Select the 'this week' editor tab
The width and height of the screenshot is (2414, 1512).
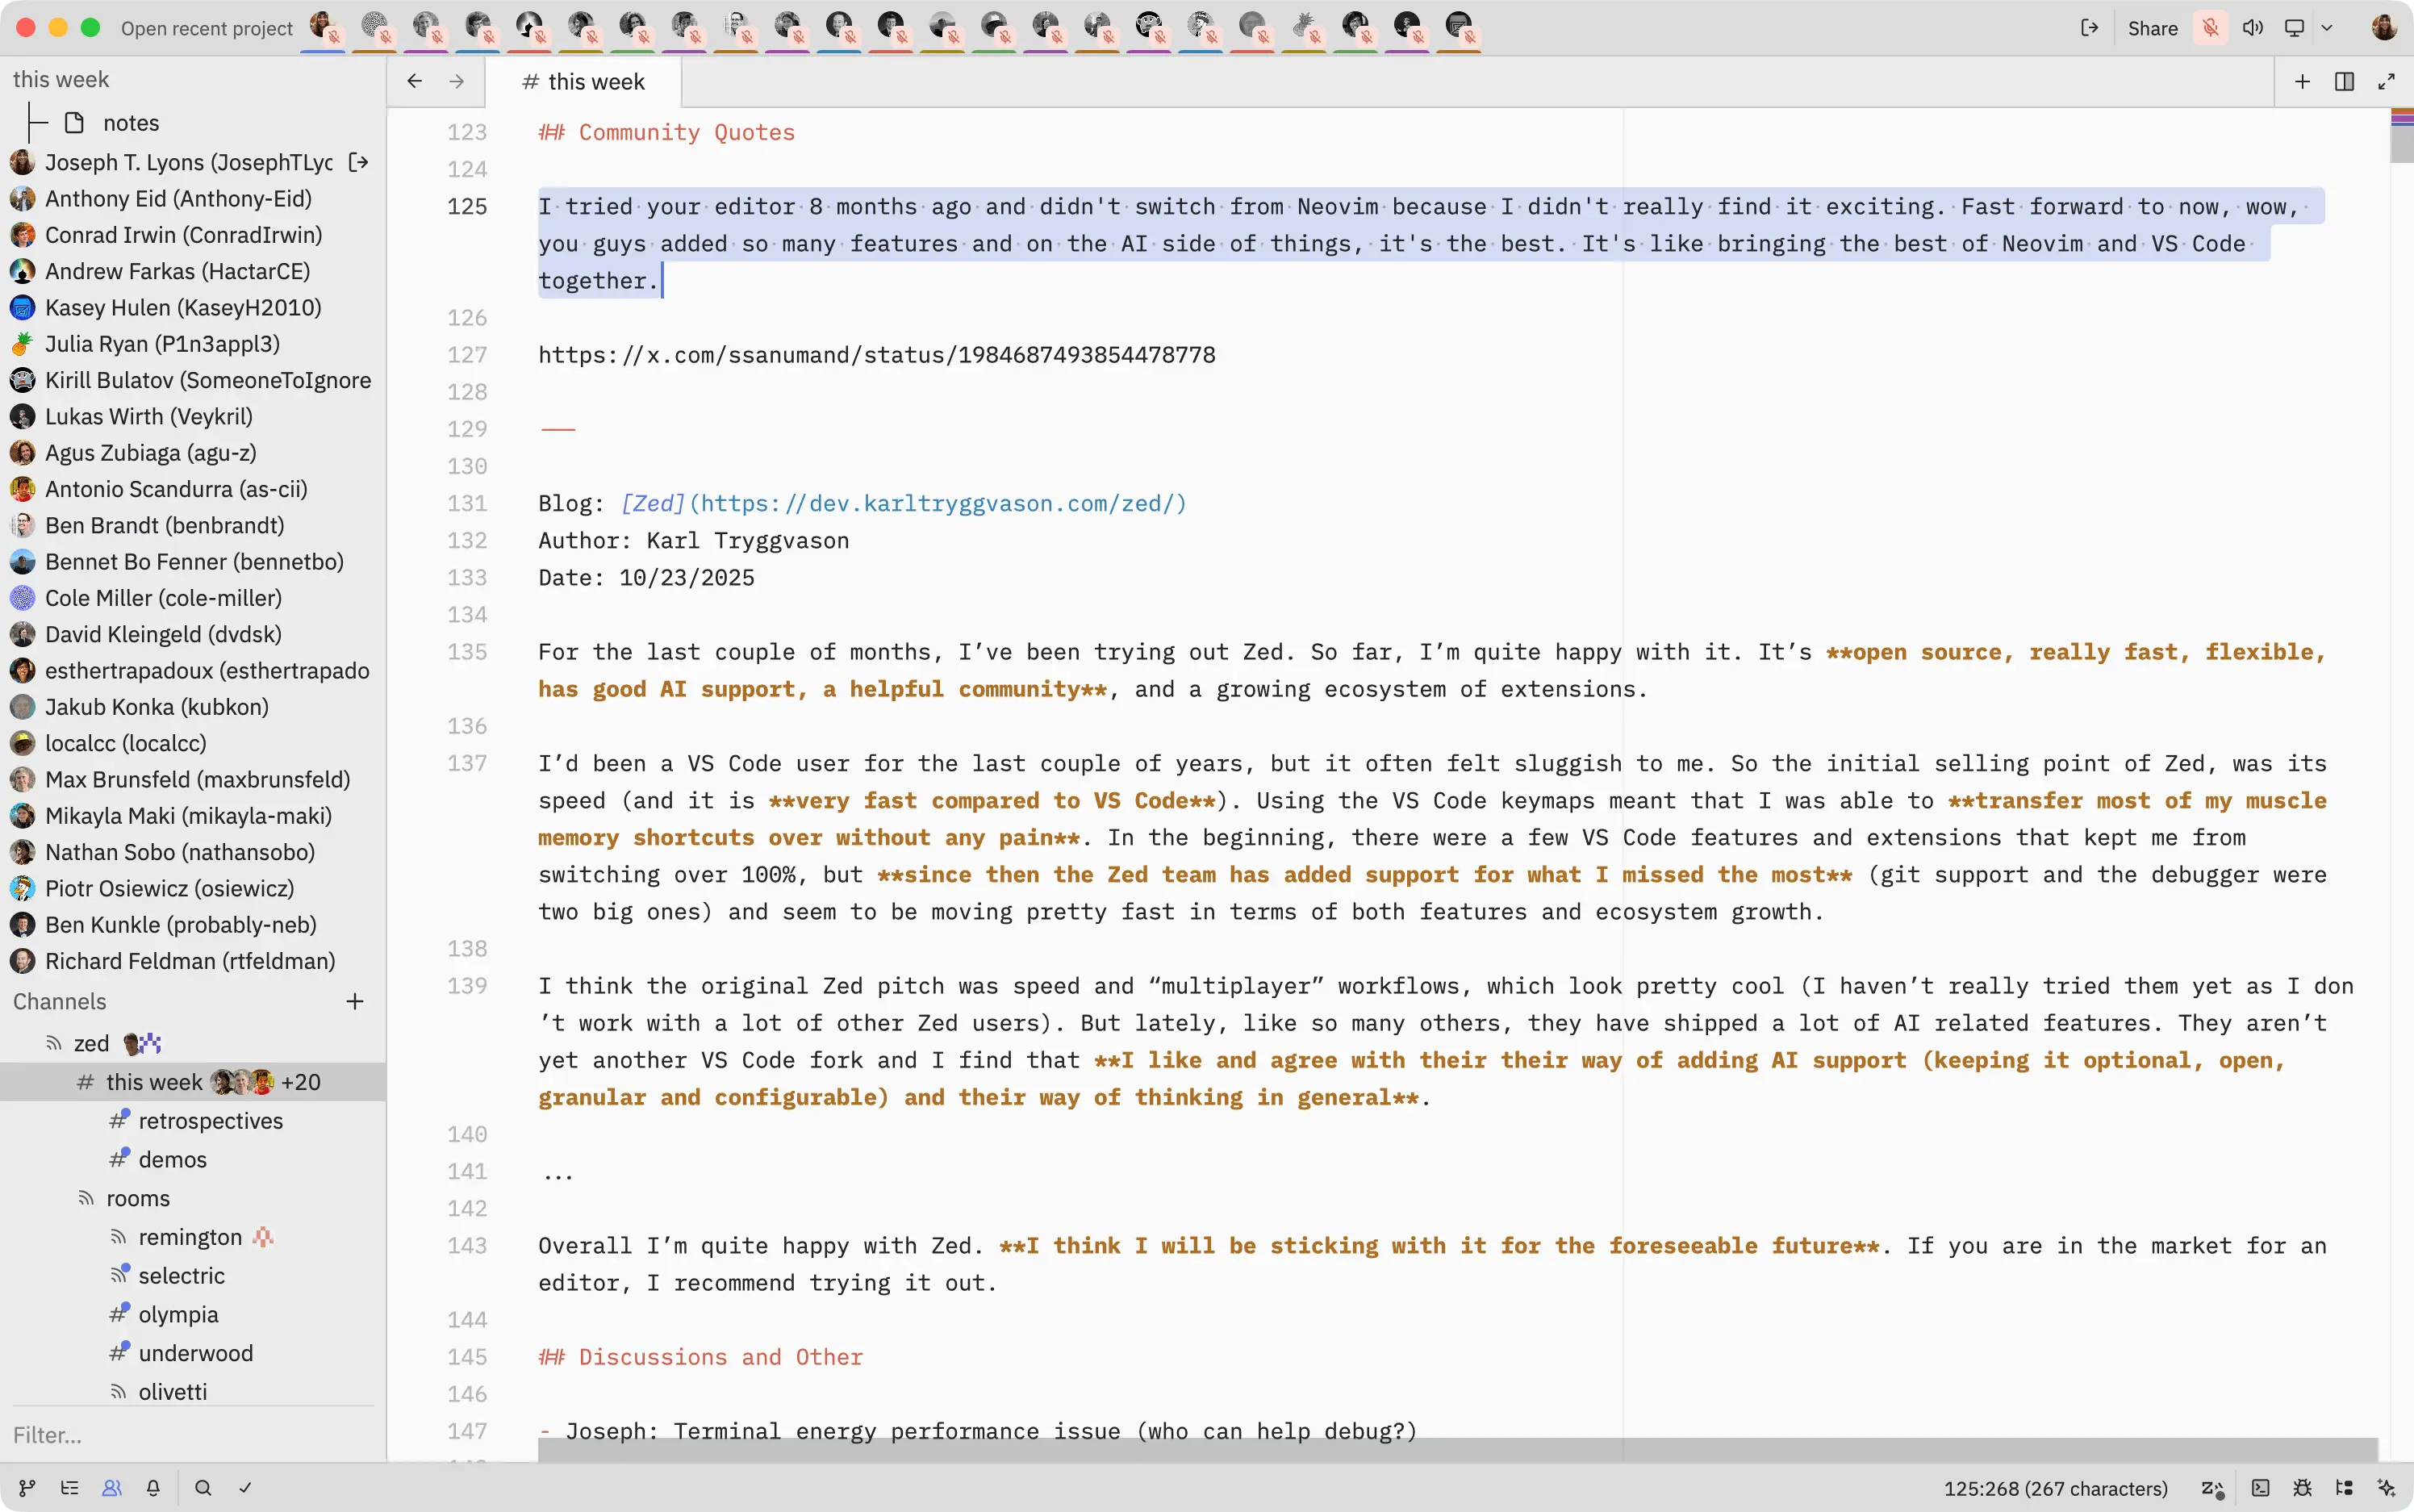(x=584, y=82)
